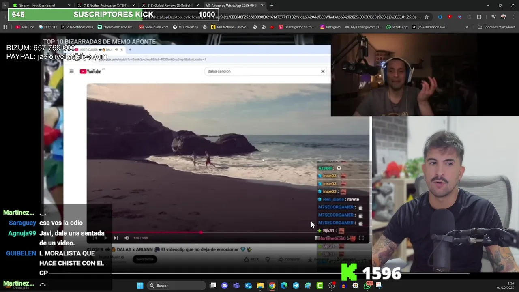The height and width of the screenshot is (292, 519).
Task: Open the Chrome extensions puzzle icon
Action: coord(479,17)
